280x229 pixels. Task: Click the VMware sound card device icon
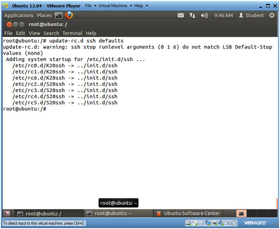click(221, 223)
